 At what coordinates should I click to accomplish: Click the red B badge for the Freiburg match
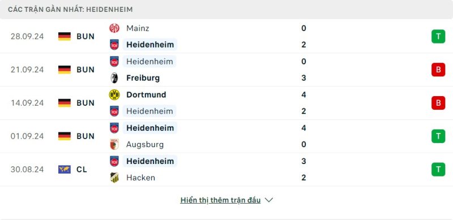coord(438,70)
